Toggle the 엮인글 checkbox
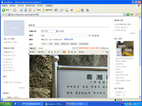The image size is (142, 106). (x=90, y=36)
